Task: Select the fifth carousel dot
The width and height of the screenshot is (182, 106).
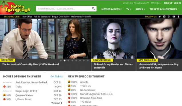Action: point(76,61)
